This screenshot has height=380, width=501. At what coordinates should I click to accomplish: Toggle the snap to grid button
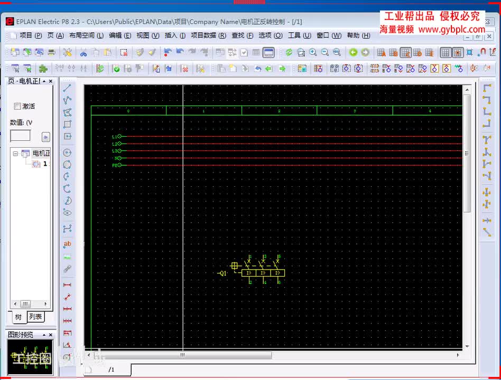458,52
